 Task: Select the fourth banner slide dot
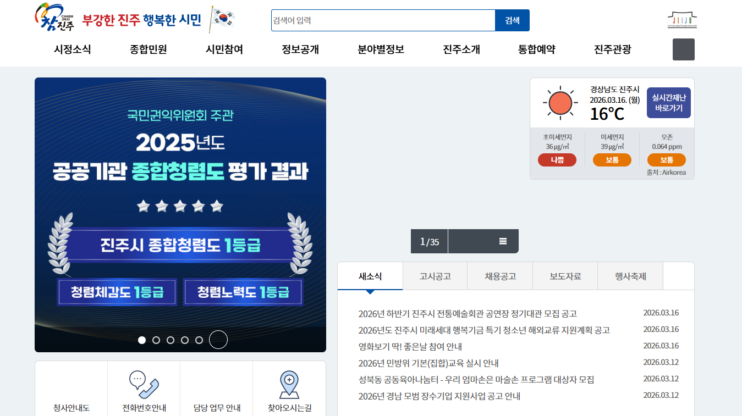click(185, 340)
